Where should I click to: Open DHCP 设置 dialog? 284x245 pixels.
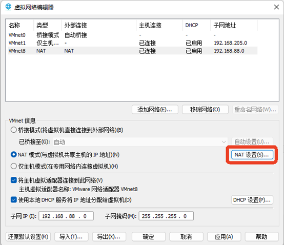[x=252, y=200]
